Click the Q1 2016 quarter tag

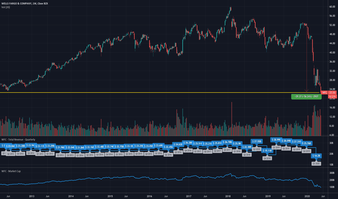[158, 153]
